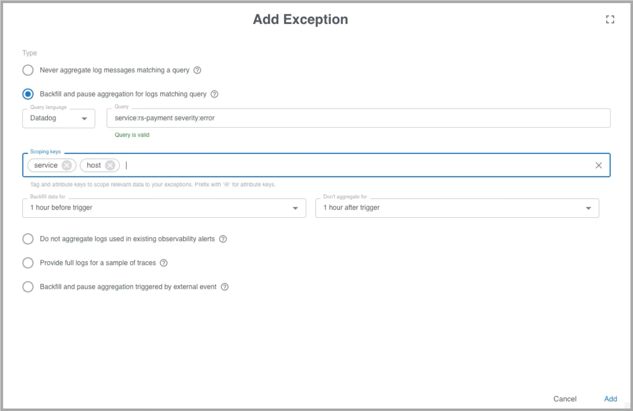Open help for sample of traces option
Screen dimensions: 633x411
(164, 263)
